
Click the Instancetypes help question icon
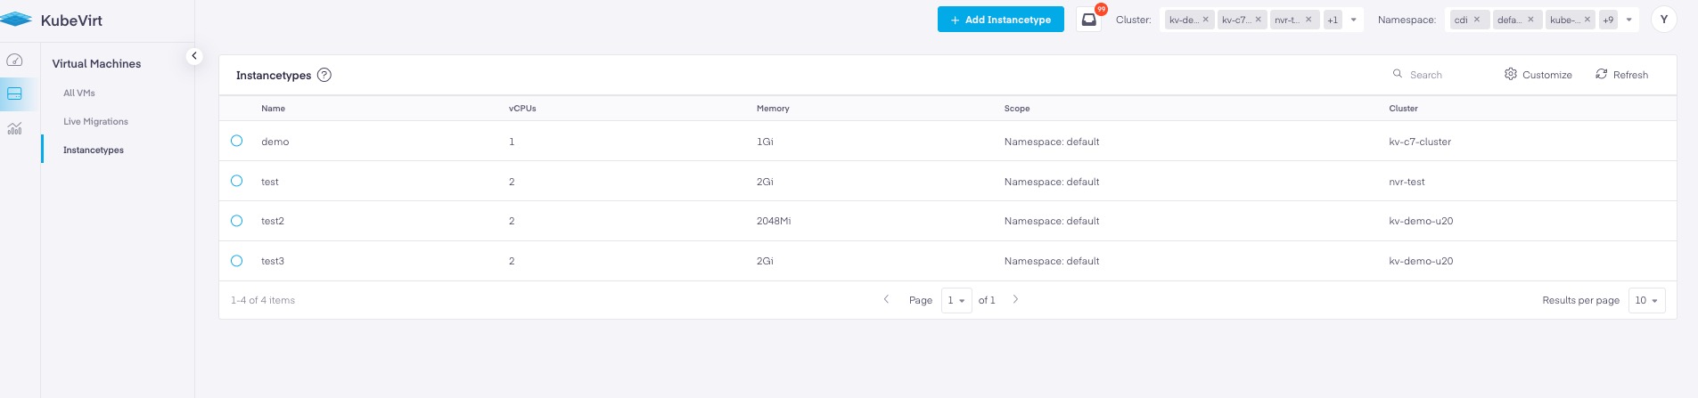[x=324, y=75]
